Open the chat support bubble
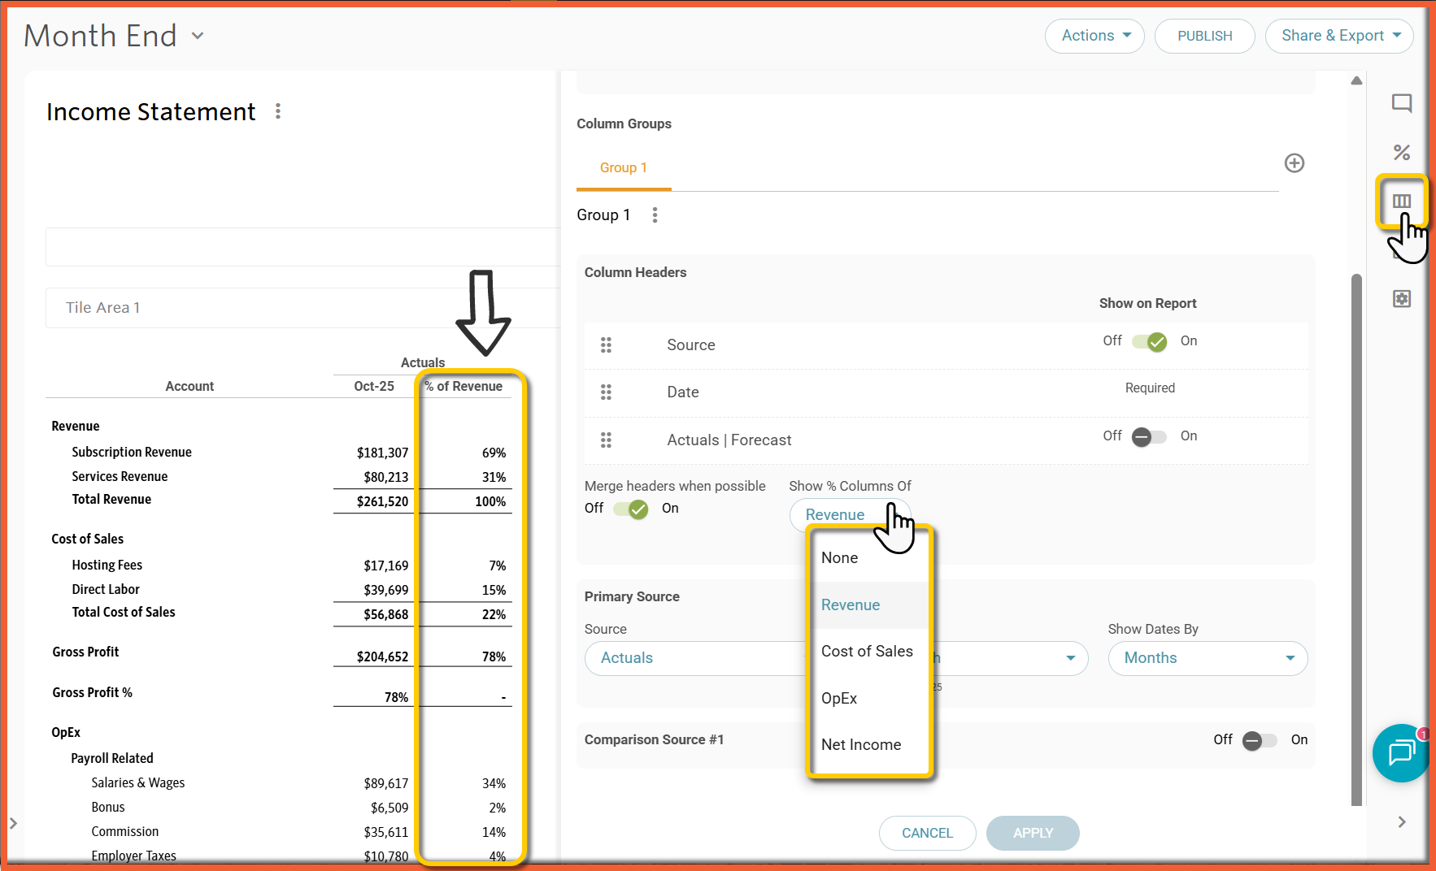1436x871 pixels. [x=1400, y=752]
